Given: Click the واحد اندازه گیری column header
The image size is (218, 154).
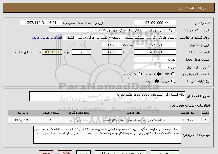Looking at the screenshot, I should (79, 113).
